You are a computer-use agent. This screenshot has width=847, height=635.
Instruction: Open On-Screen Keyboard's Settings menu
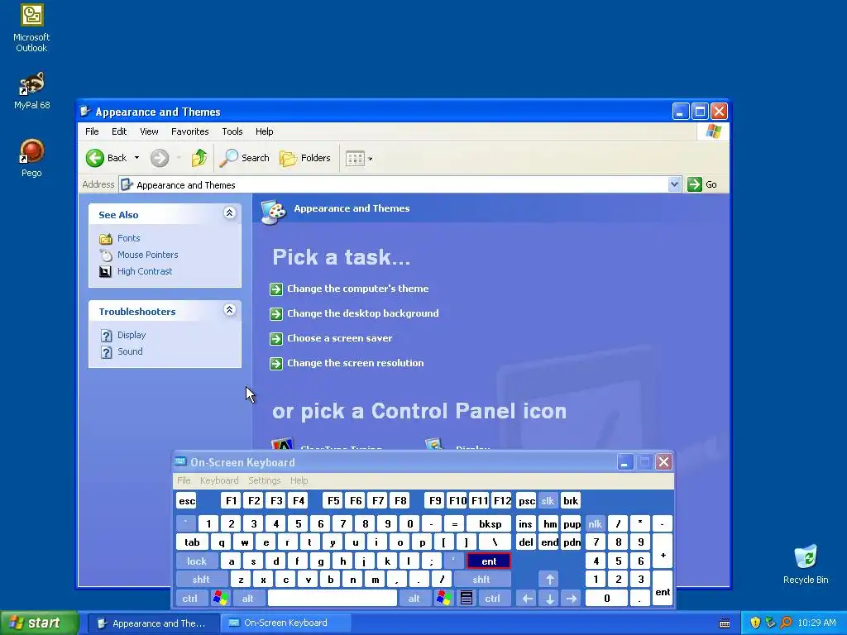coord(264,480)
